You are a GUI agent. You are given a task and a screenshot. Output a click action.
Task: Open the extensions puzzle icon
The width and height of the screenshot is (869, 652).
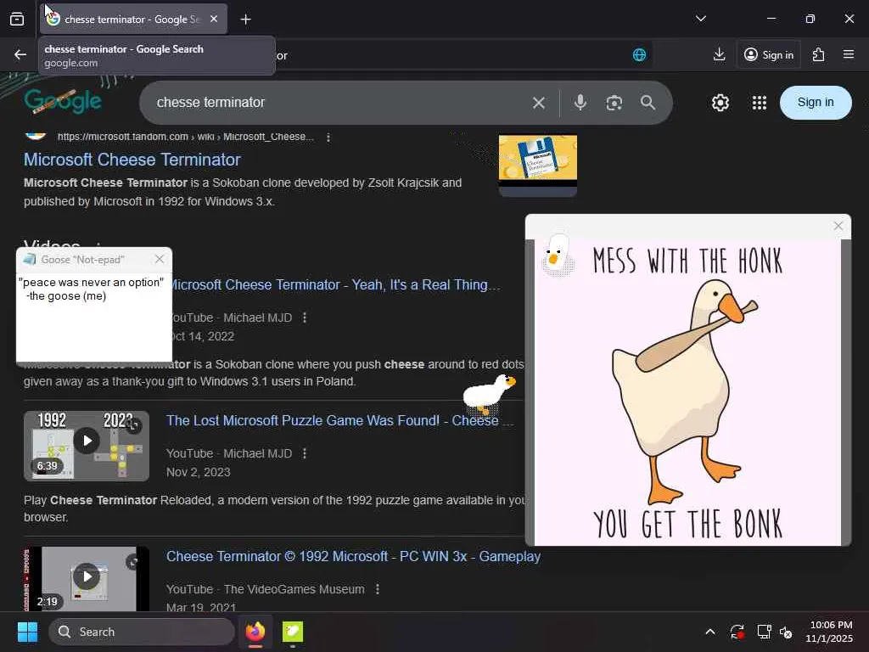tap(818, 54)
